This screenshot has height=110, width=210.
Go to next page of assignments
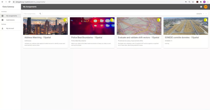pos(206,14)
